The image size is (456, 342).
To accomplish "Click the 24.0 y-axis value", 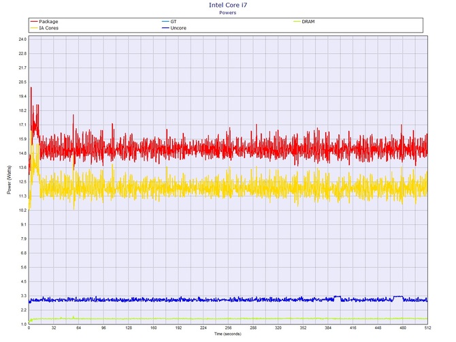I will (22, 40).
